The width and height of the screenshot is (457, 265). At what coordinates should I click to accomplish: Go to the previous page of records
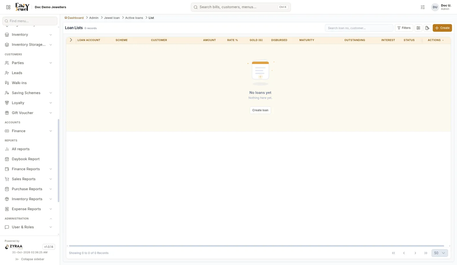pyautogui.click(x=404, y=253)
